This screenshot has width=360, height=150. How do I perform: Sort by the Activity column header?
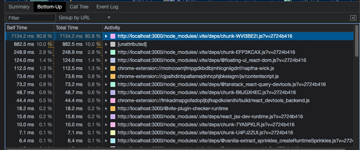(x=229, y=28)
